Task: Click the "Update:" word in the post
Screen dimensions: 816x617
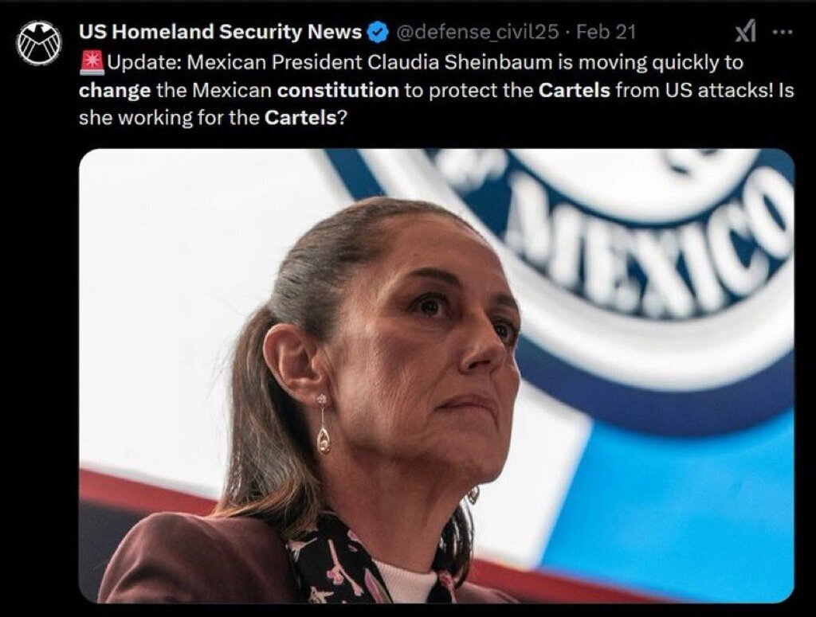Action: 144,62
